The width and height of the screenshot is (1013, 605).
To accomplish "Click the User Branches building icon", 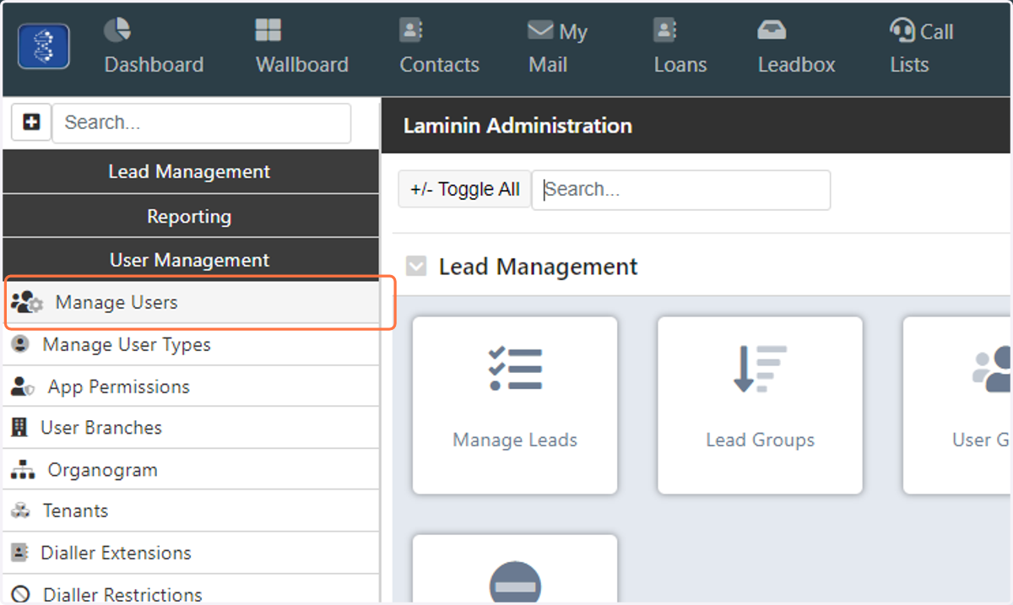I will pos(19,428).
